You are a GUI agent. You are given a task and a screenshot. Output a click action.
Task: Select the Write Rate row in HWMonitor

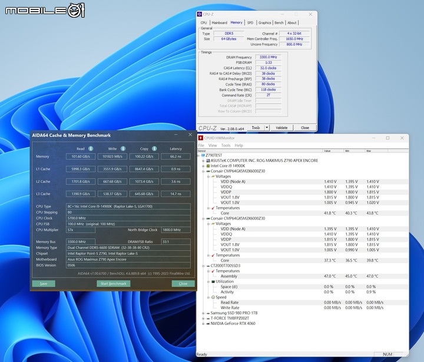pyautogui.click(x=303, y=308)
